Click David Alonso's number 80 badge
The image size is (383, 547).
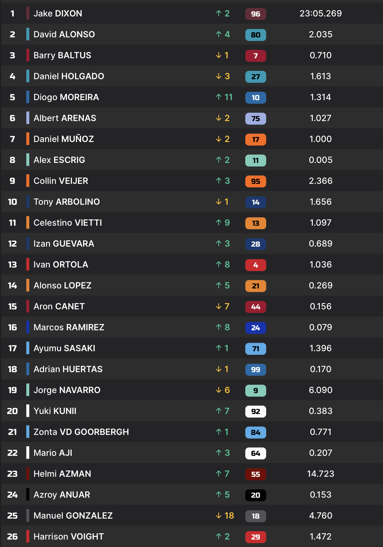255,35
